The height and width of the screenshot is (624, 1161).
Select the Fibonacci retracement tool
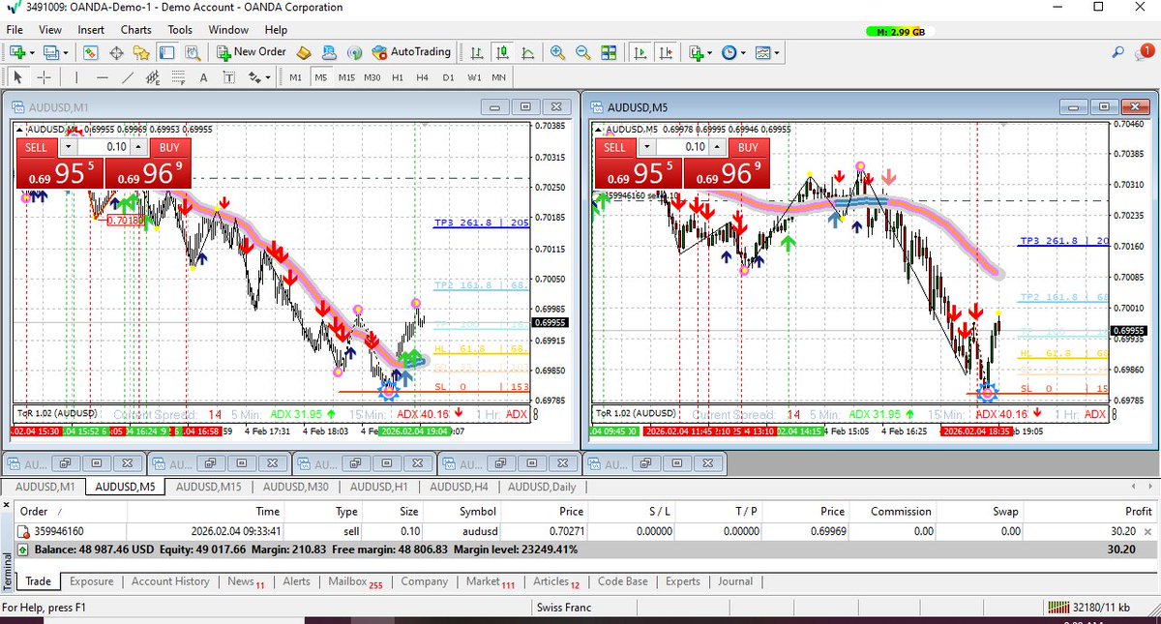coord(178,77)
